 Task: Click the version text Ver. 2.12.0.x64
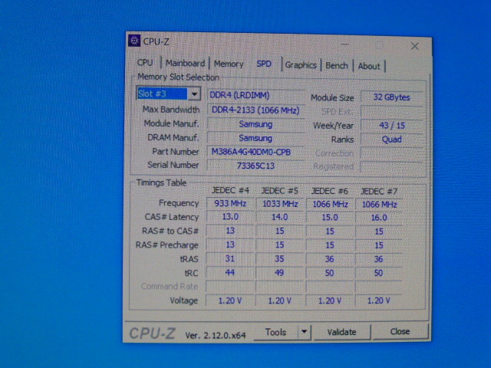pos(216,336)
